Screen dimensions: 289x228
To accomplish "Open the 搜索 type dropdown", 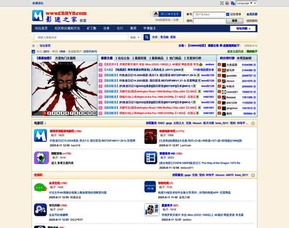I will tap(135, 37).
